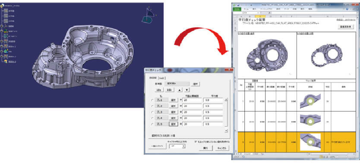Click diameter field of hole row 1
360x165 pixels.
[x=192, y=100]
